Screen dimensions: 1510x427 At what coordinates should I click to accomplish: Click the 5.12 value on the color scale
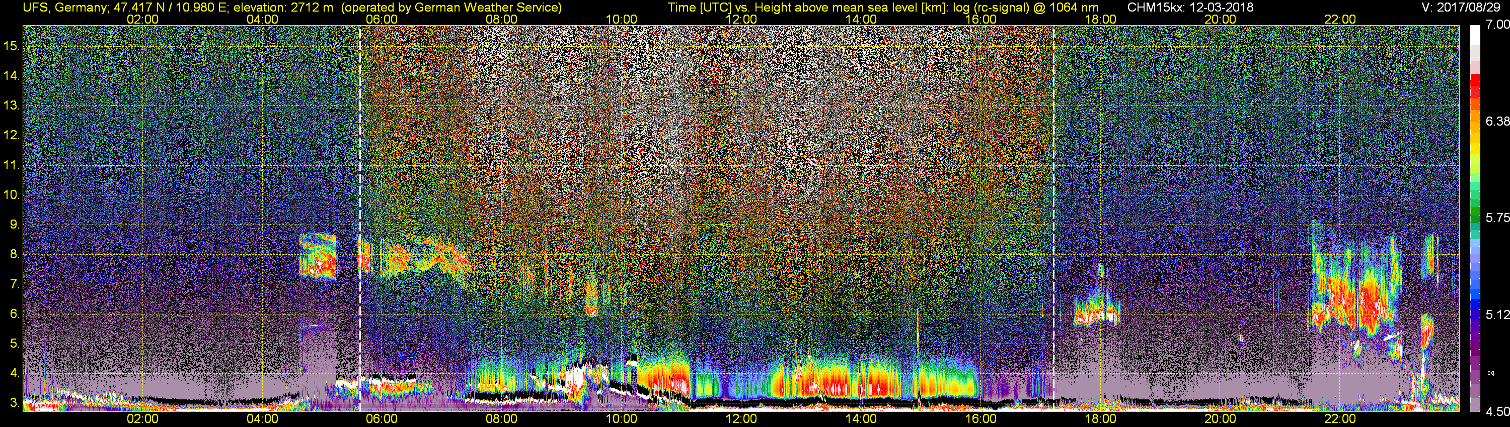pyautogui.click(x=1497, y=314)
